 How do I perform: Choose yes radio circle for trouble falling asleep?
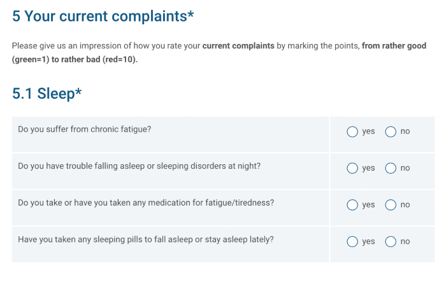click(x=352, y=168)
